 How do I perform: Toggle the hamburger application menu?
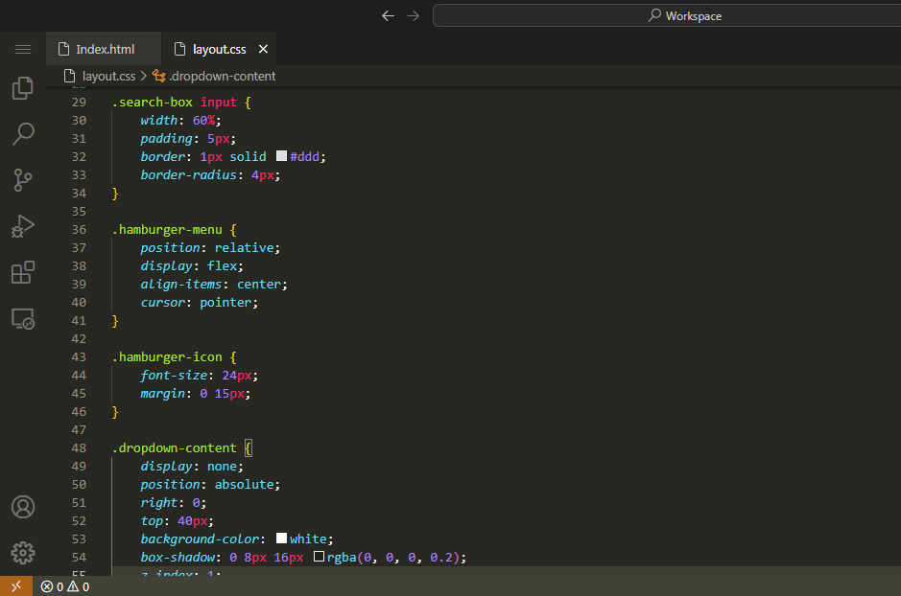click(x=23, y=49)
